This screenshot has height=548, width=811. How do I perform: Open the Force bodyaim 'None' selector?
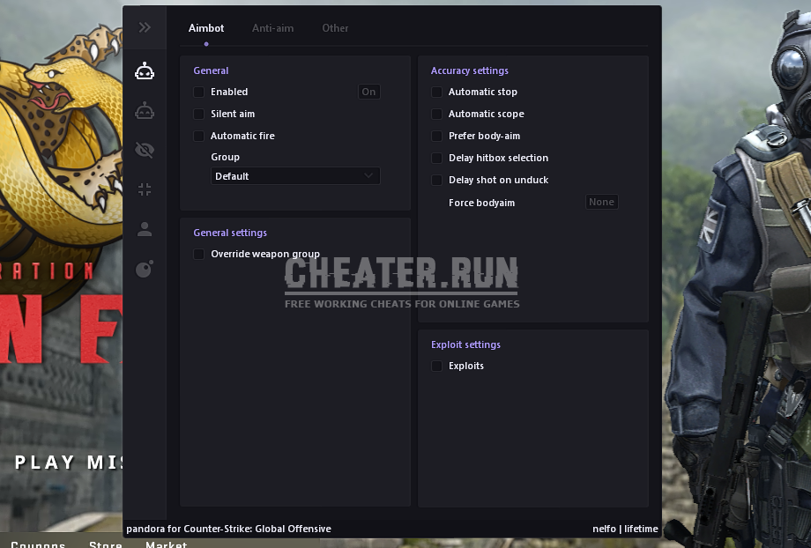coord(601,202)
